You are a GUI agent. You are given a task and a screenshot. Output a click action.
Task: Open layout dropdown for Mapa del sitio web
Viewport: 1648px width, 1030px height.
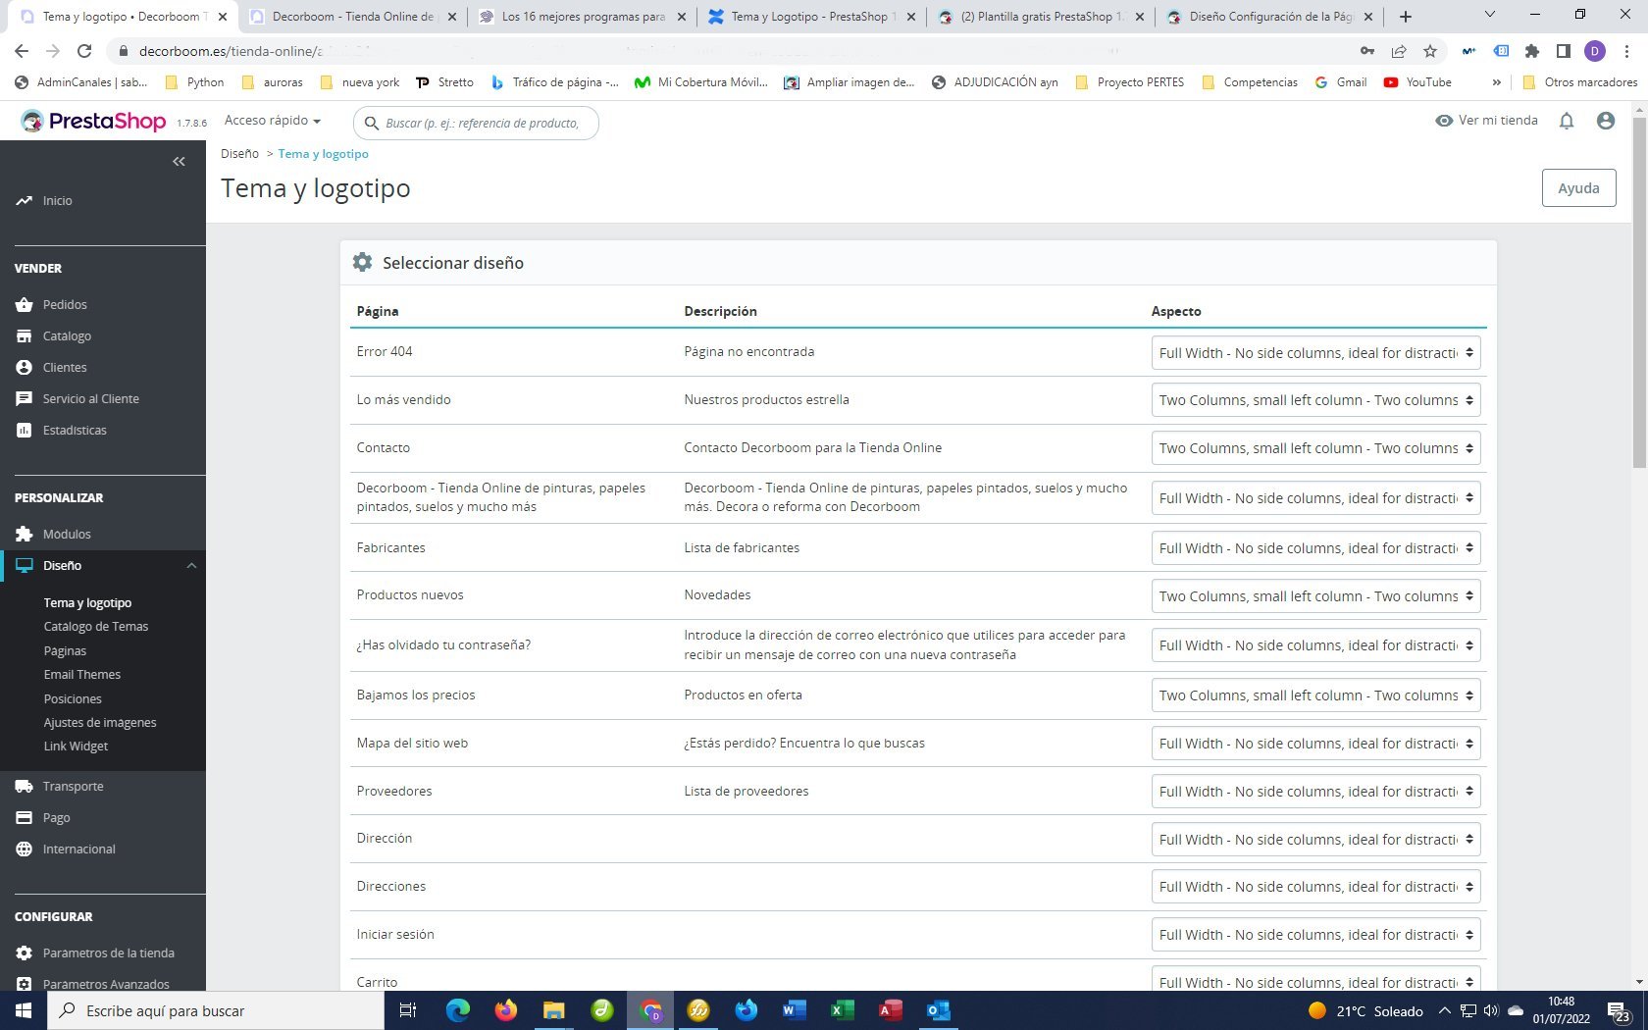pos(1315,744)
